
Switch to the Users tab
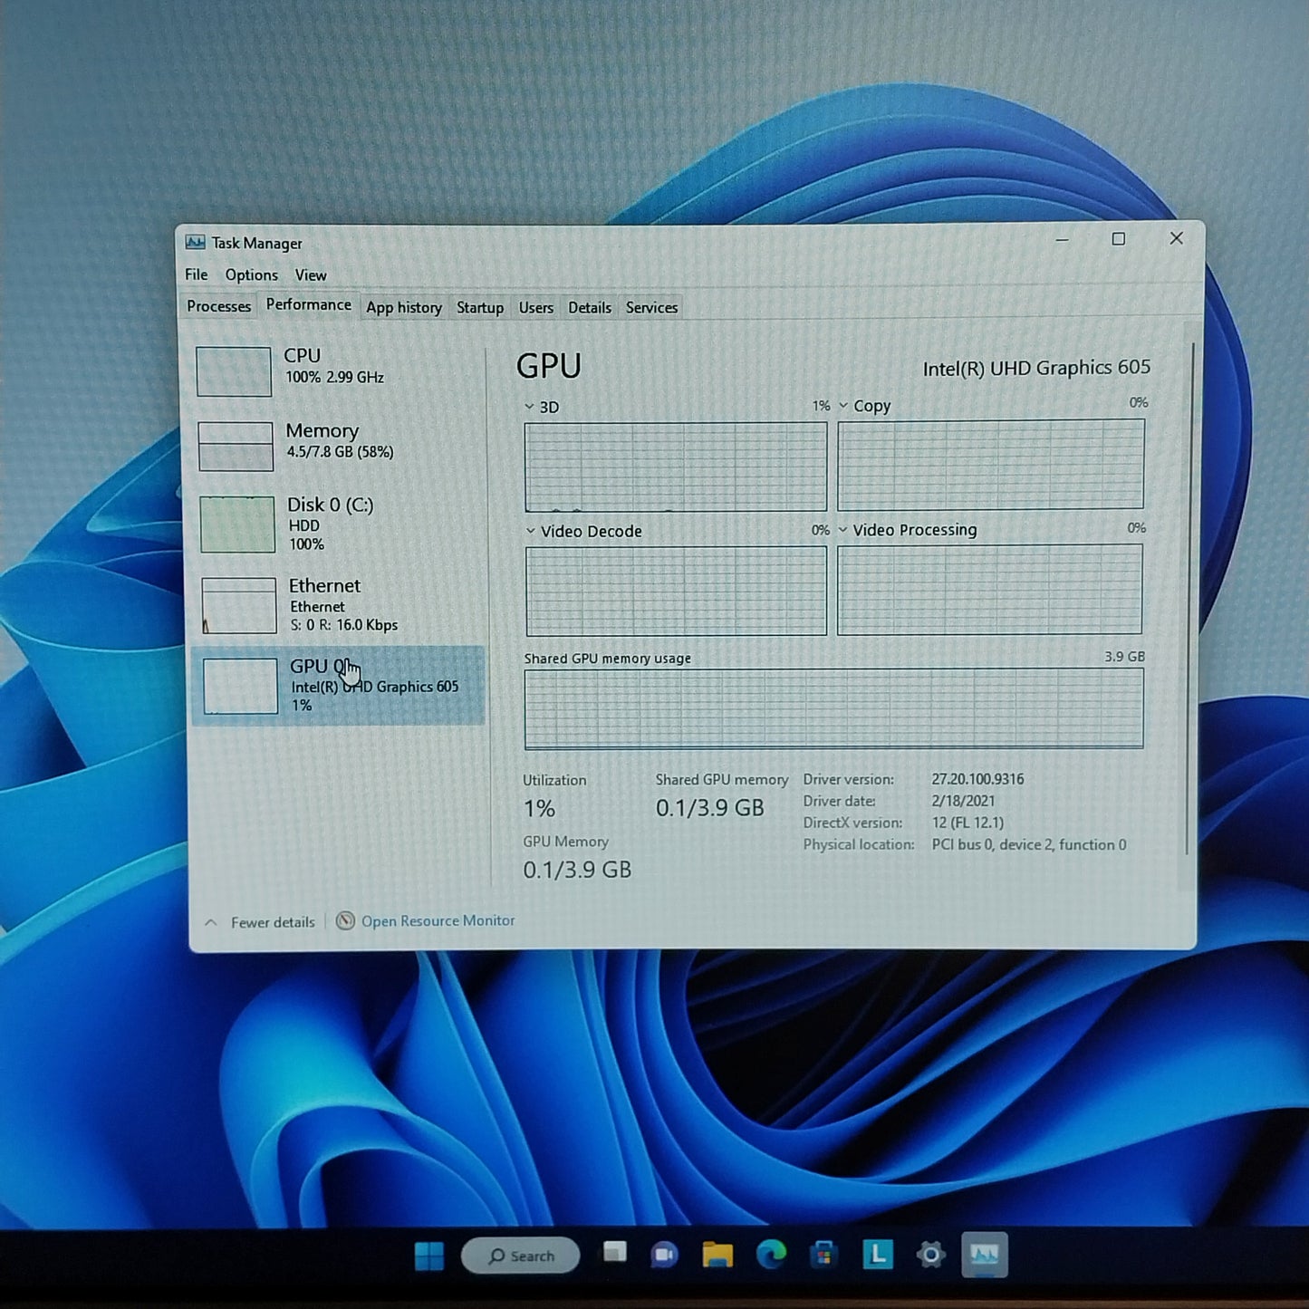click(535, 307)
